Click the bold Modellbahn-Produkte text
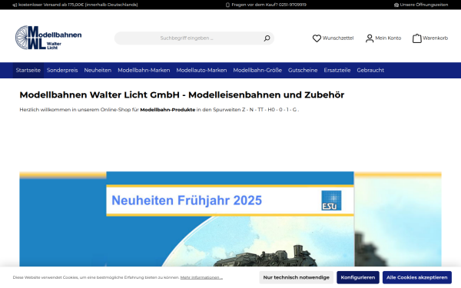Image resolution: width=461 pixels, height=288 pixels. 167,110
